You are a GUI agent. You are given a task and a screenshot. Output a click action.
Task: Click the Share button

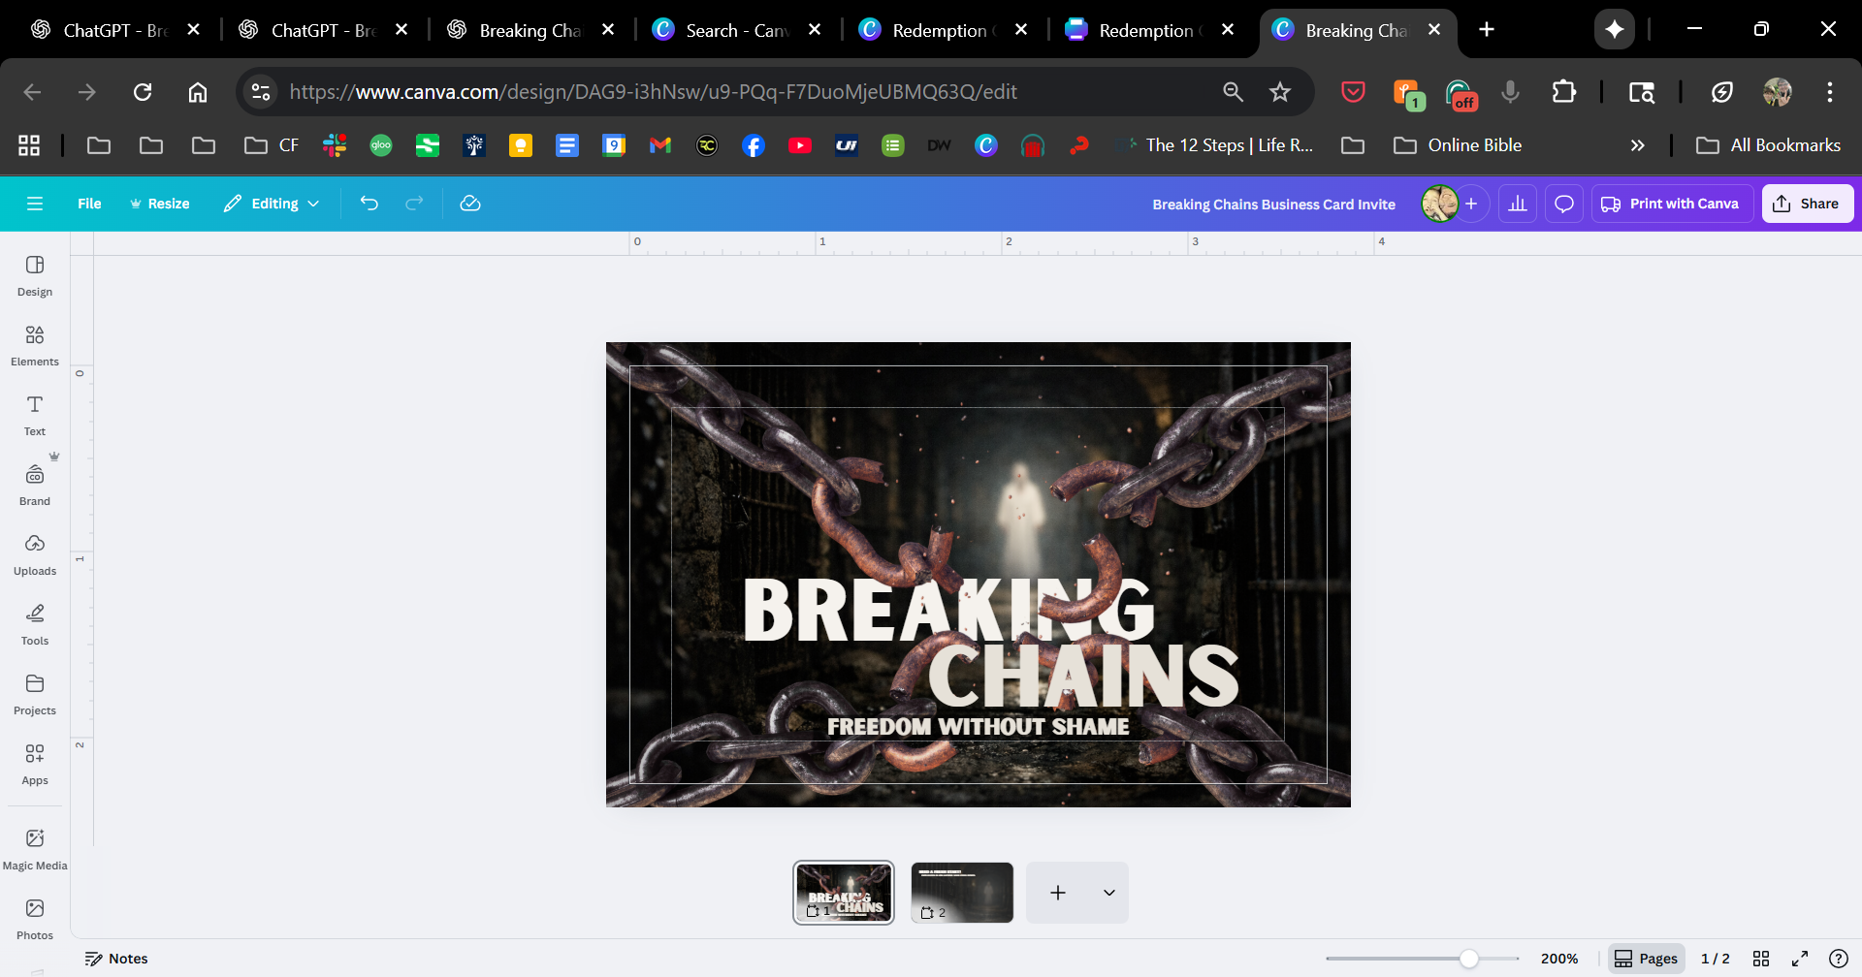1807,204
